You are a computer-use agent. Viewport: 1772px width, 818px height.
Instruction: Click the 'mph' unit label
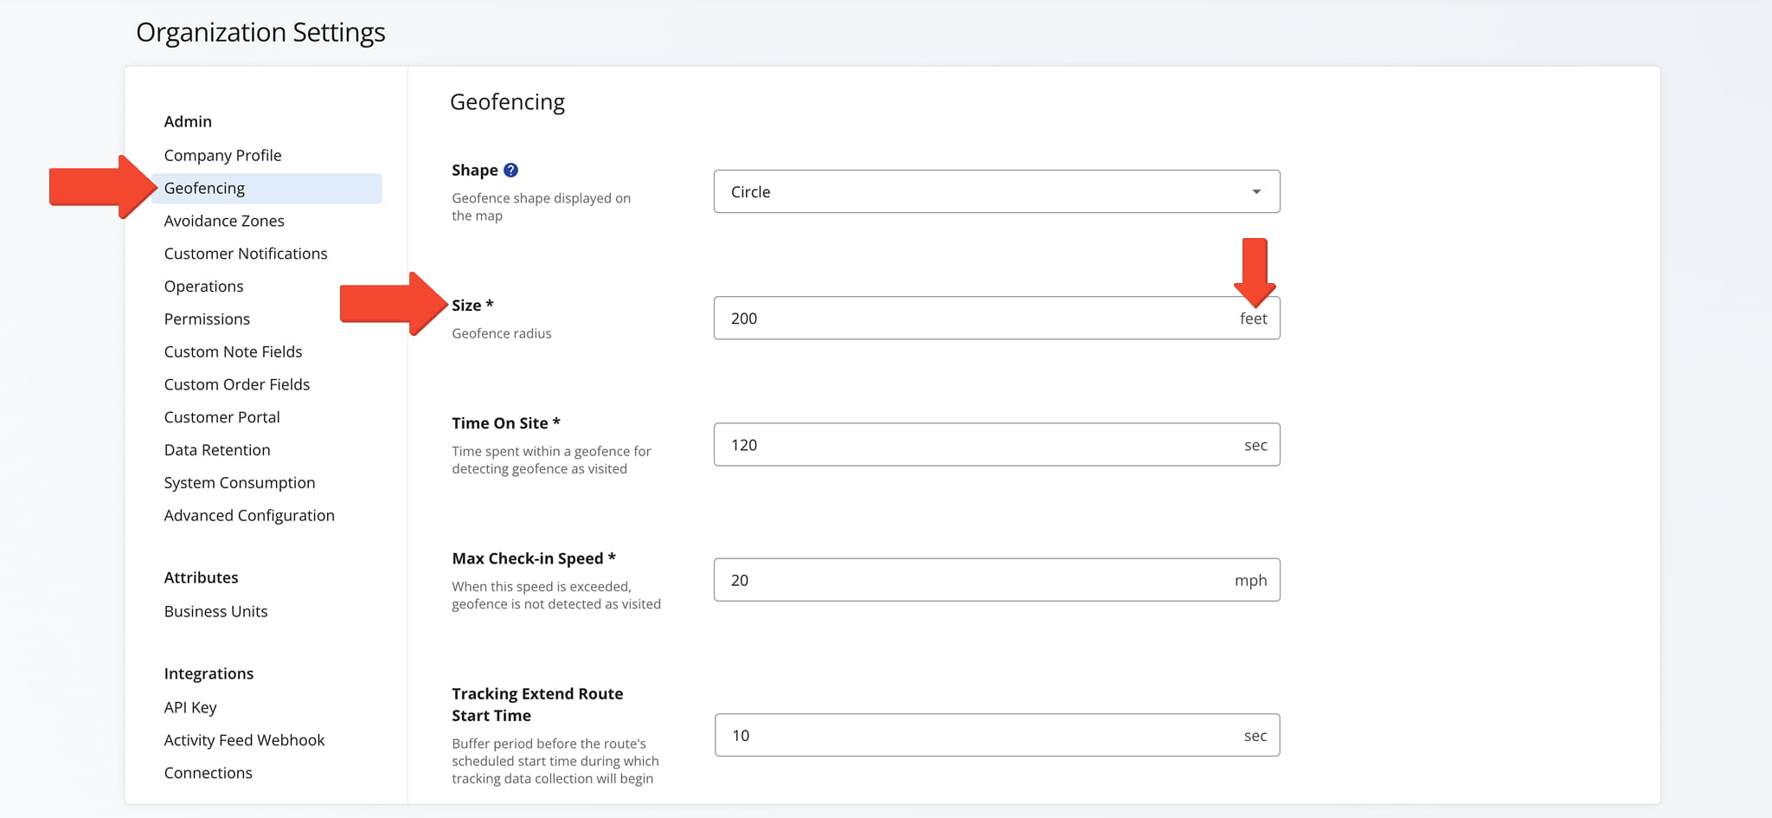click(1250, 581)
